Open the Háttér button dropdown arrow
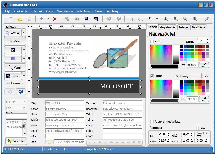The height and width of the screenshot is (155, 217). pos(24,76)
